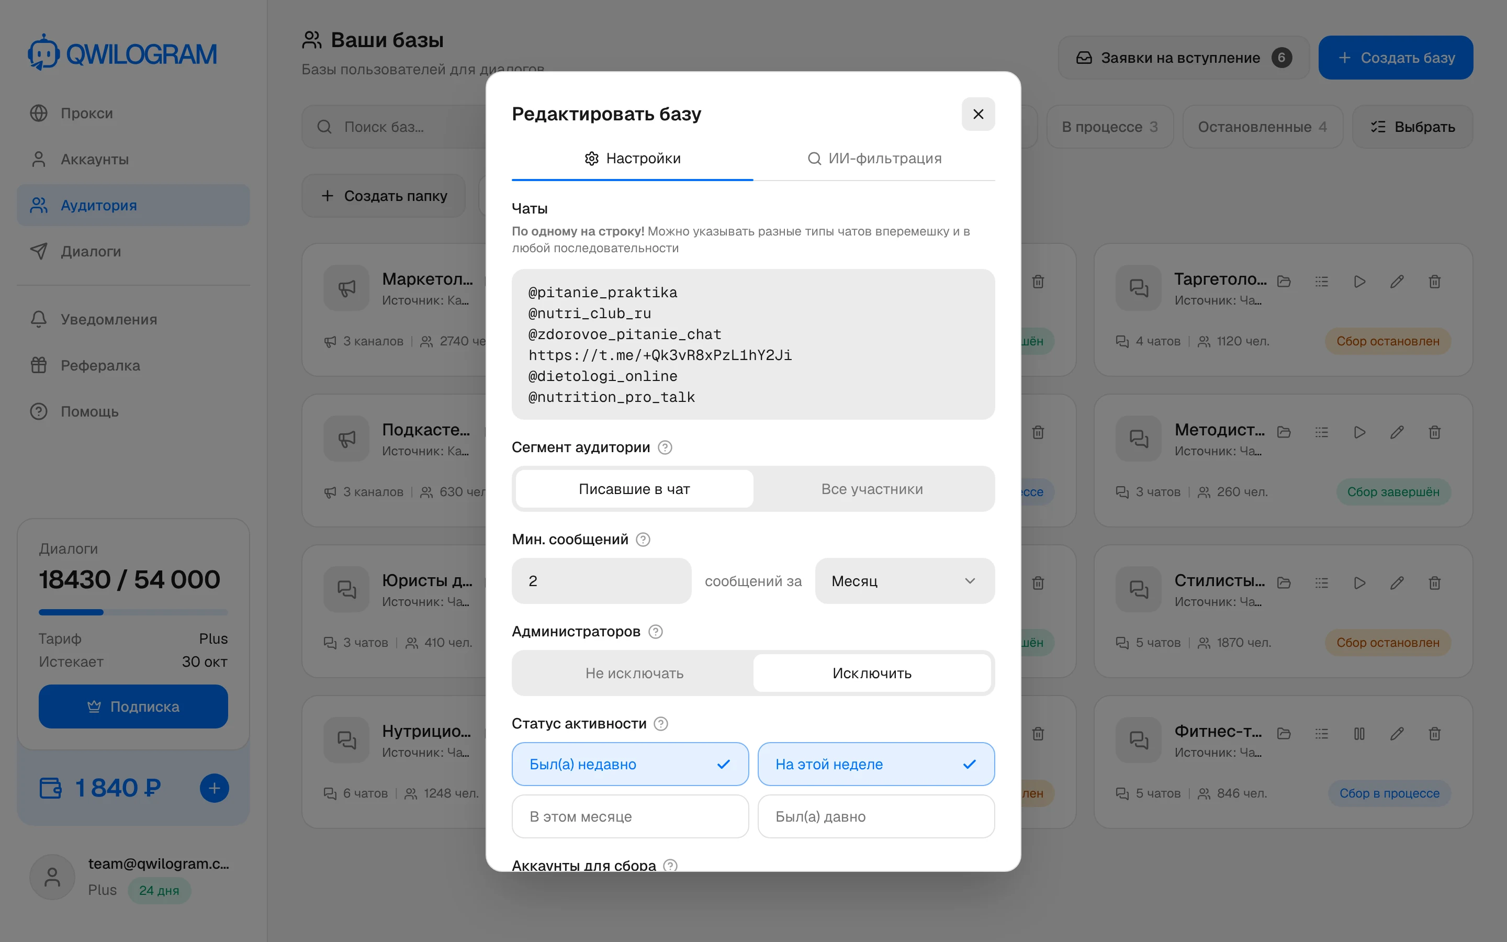Open Аккаунты in the sidebar
This screenshot has width=1507, height=942.
133,160
